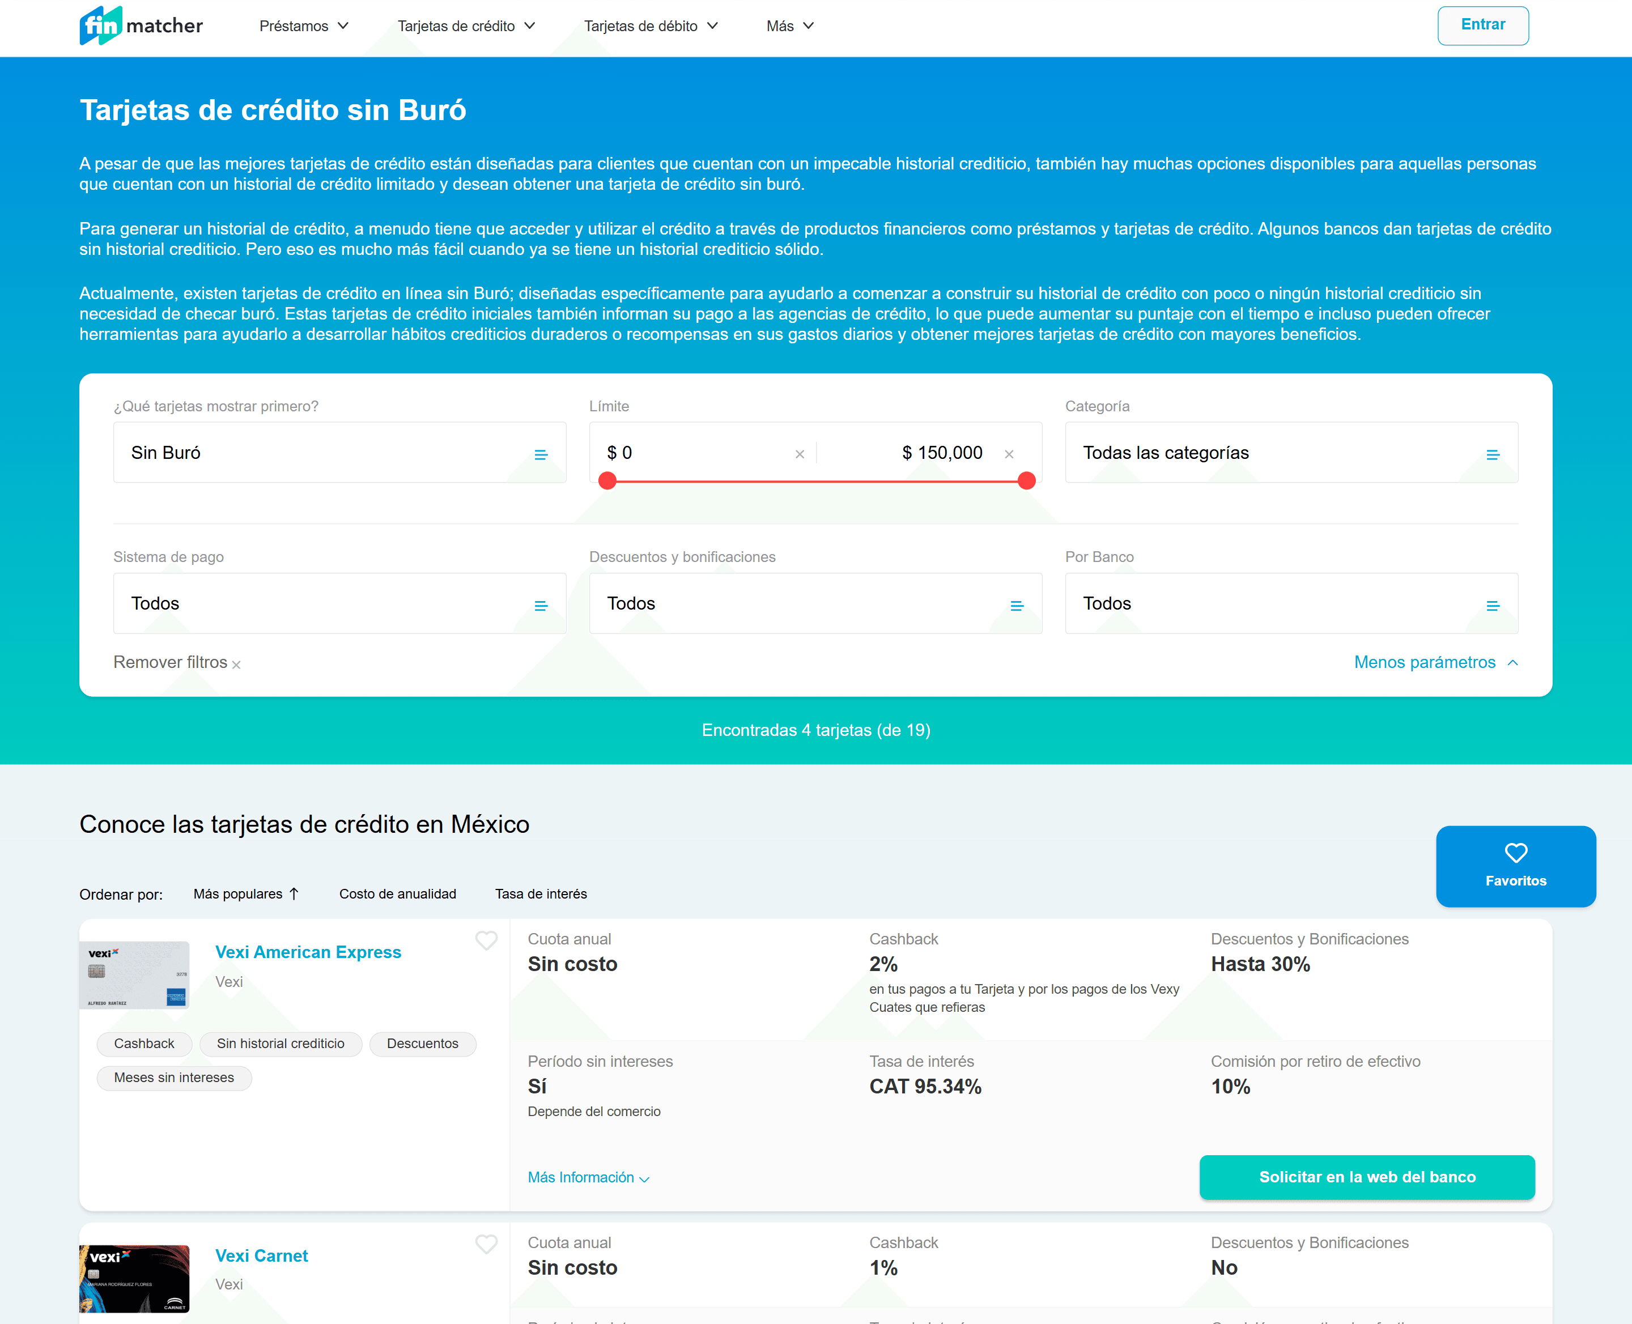The height and width of the screenshot is (1324, 1632).
Task: Click Solicitar en la web del banco
Action: (1366, 1177)
